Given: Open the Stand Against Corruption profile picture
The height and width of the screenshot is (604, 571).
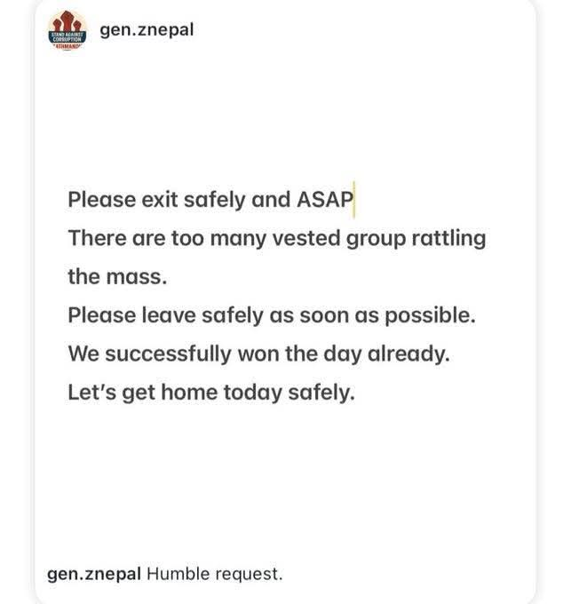Looking at the screenshot, I should pyautogui.click(x=67, y=32).
